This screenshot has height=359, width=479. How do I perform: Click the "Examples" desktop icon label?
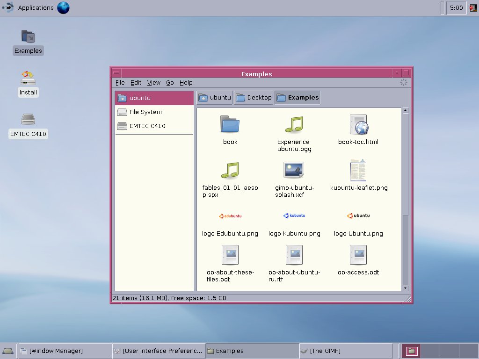pyautogui.click(x=28, y=50)
